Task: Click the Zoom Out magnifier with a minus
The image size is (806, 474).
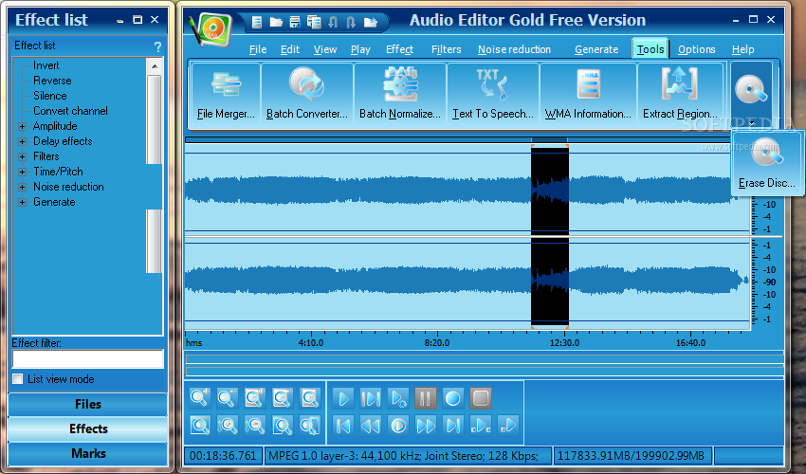Action: [228, 398]
